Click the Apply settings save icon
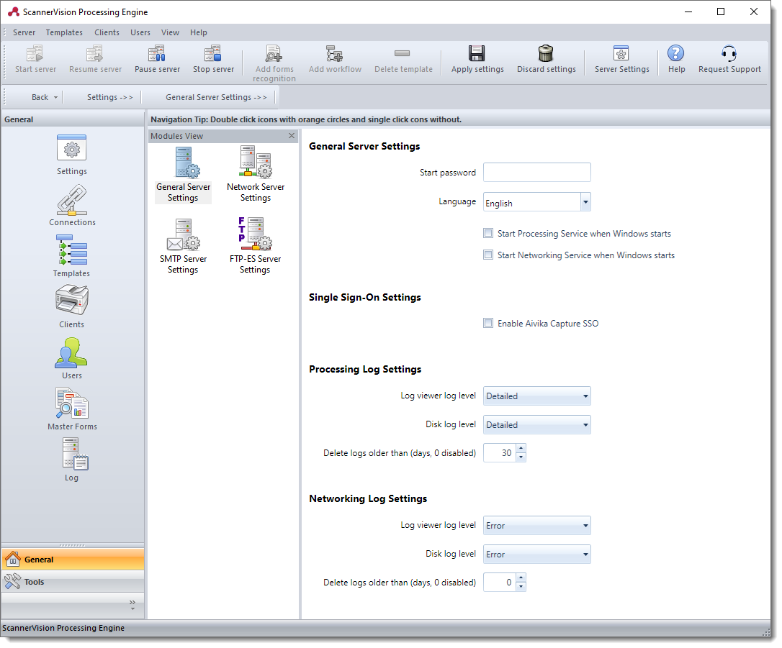 [x=477, y=54]
